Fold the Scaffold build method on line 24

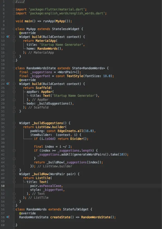(x=14, y=84)
